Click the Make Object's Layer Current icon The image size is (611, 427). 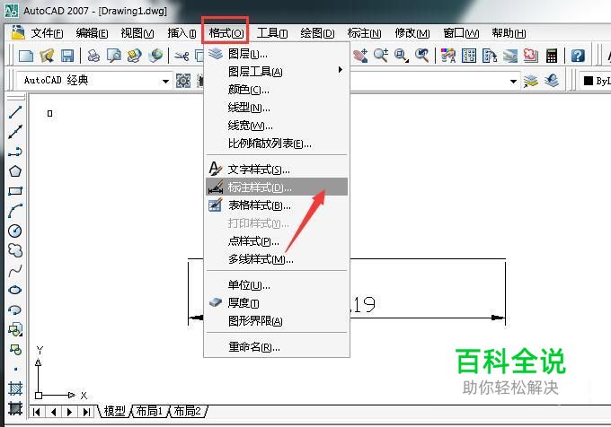point(530,81)
